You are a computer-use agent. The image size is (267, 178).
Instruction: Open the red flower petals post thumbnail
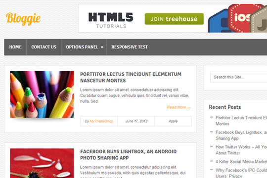click(x=42, y=163)
